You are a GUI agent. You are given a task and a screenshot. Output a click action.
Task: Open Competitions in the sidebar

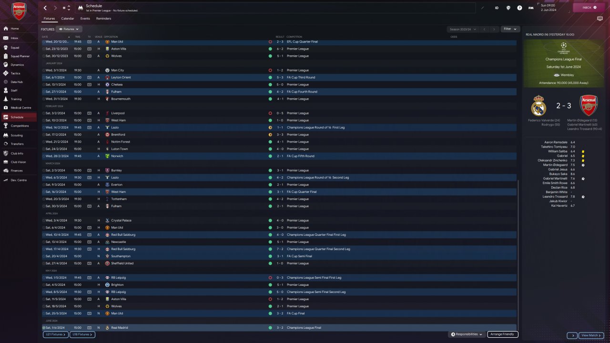click(19, 126)
